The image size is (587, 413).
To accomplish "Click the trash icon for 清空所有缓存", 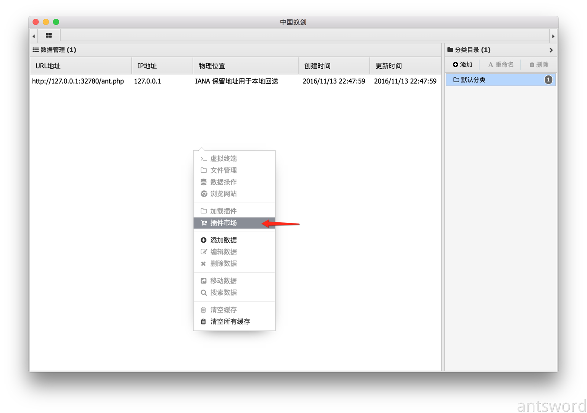I will tap(204, 322).
